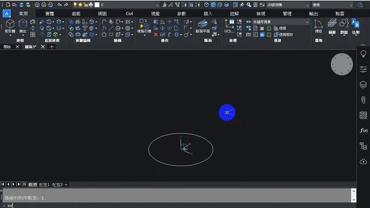Screen dimensions: 370x208
Task: Switch to the 輸出 ribbon tab
Action: (x=313, y=14)
